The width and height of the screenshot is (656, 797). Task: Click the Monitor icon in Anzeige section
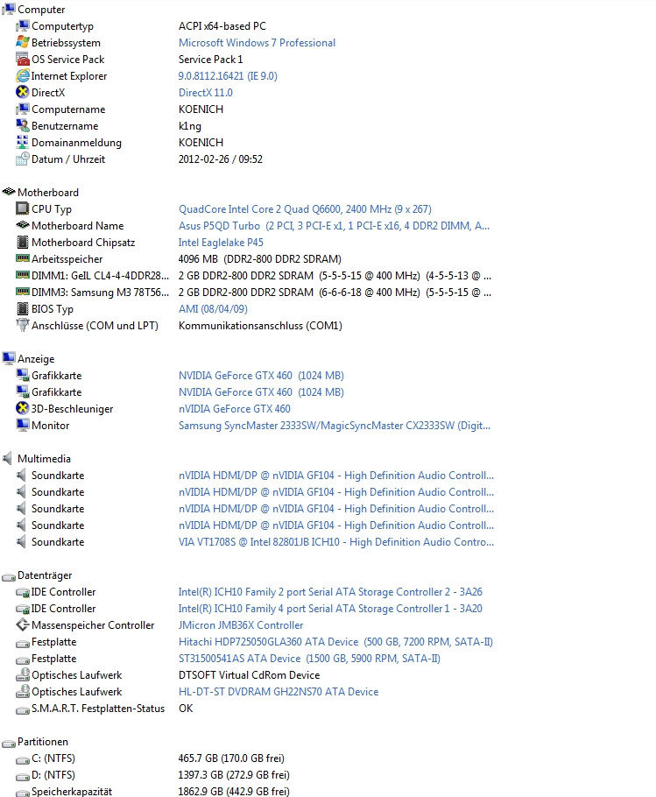click(x=23, y=426)
